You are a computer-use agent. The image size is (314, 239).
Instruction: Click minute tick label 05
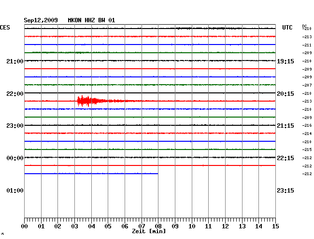click(108, 226)
